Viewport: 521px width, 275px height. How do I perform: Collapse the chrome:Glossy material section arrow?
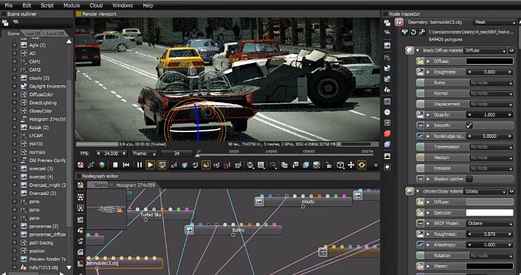tap(418, 191)
